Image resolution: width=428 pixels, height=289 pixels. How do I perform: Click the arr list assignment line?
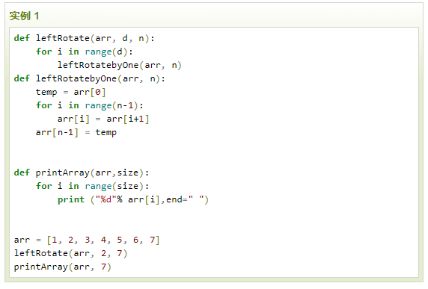click(87, 240)
